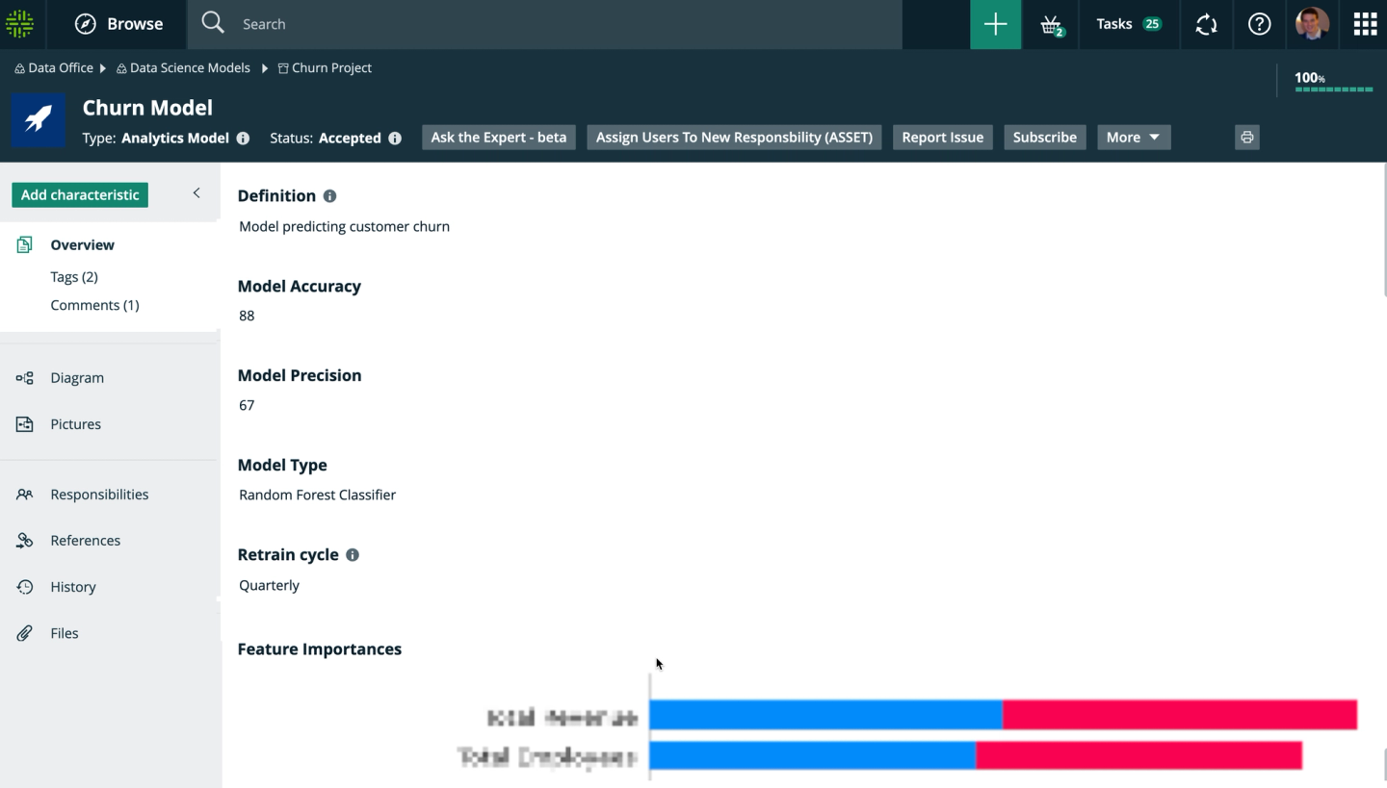Click the Subscribe button
Viewport: 1387px width, 788px height.
click(1045, 138)
